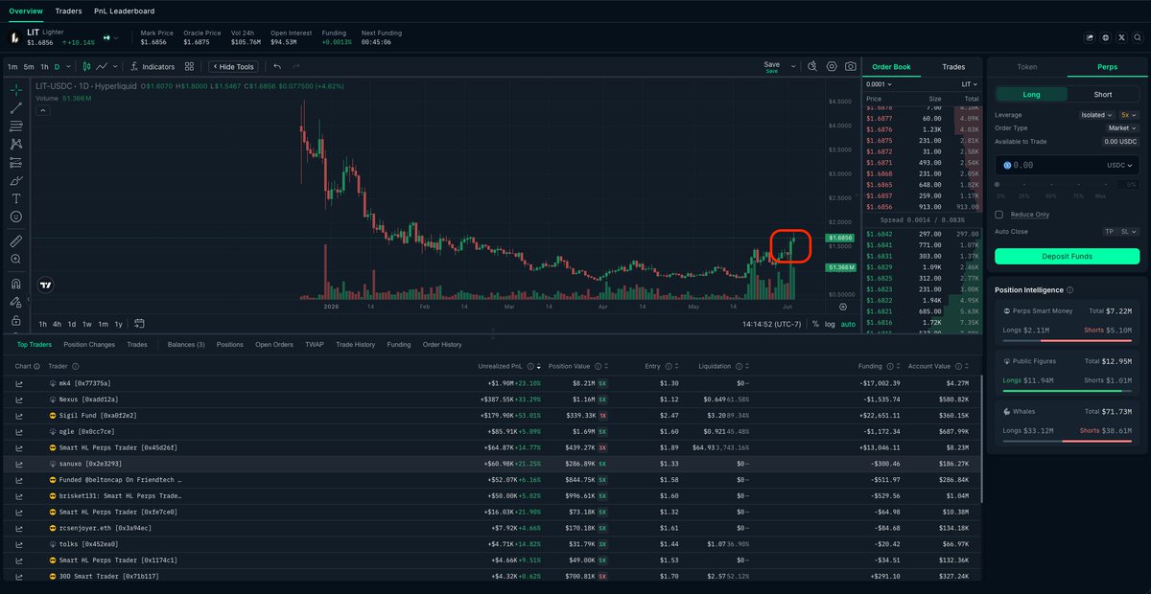Image resolution: width=1151 pixels, height=594 pixels.
Task: Click info icon beside Position Intelligence
Action: (1069, 289)
